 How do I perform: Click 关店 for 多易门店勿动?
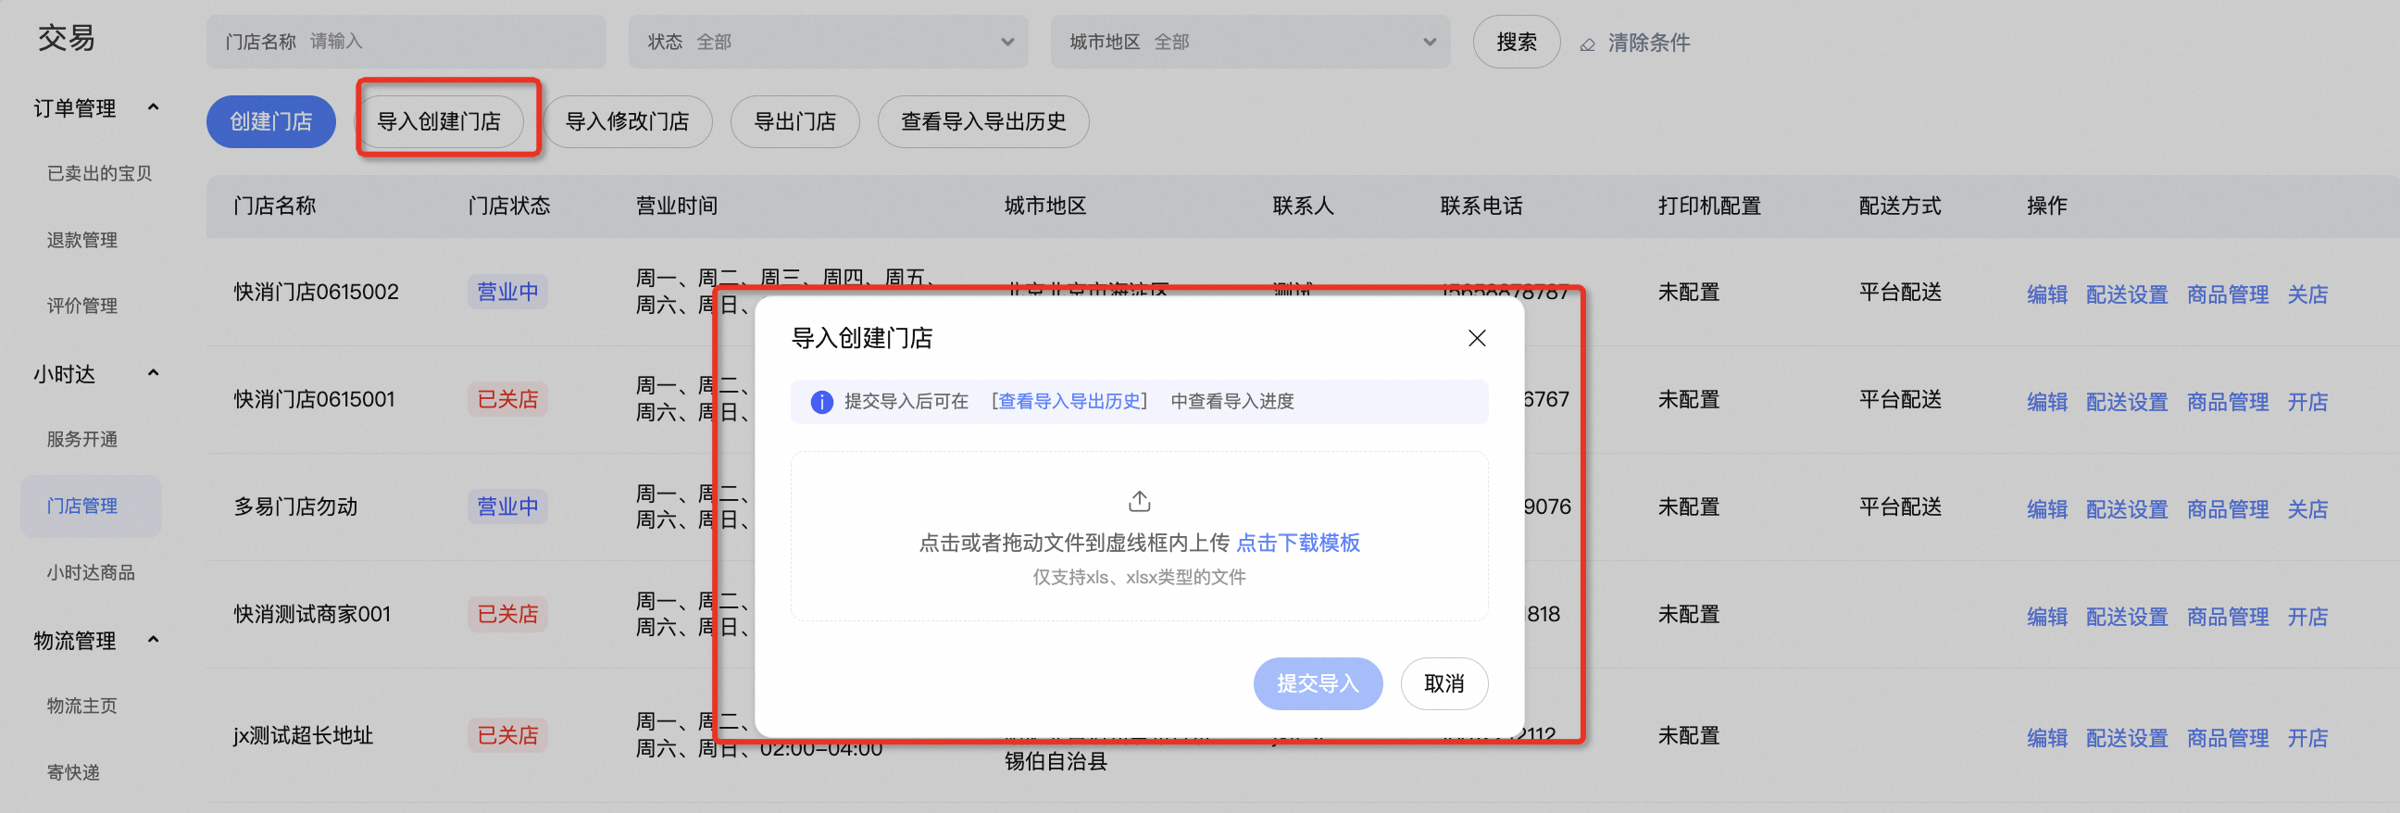2307,509
